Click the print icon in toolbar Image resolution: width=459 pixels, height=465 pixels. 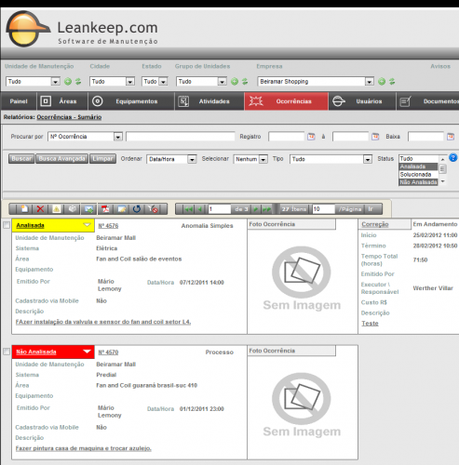tap(73, 209)
